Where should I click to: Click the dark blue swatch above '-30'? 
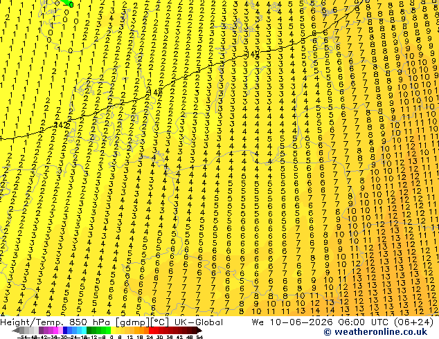pyautogui.click(x=65, y=331)
